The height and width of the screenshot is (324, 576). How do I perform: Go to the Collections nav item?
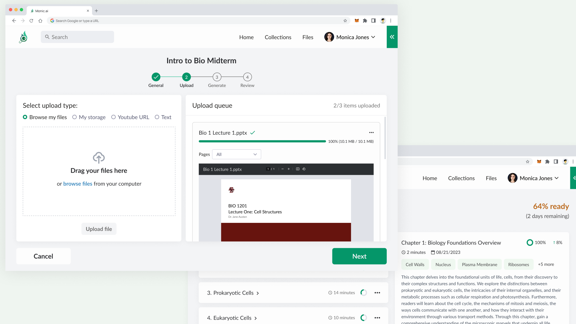[x=278, y=37]
